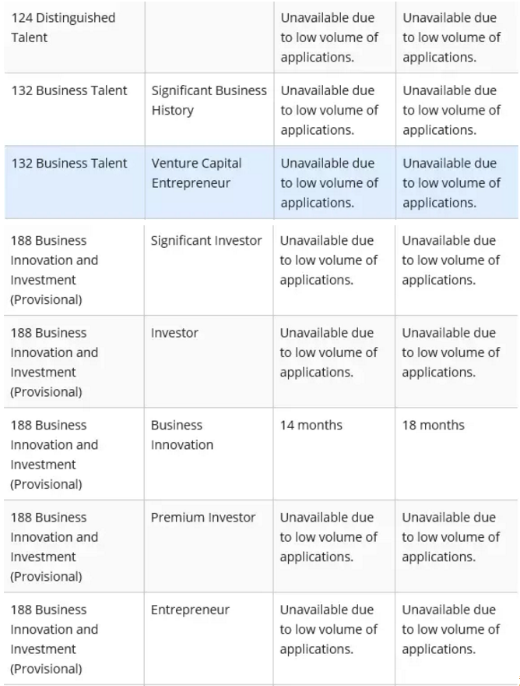The height and width of the screenshot is (686, 520).
Task: Click 188 visa cell in Premium Investor row
Action: pos(74,546)
